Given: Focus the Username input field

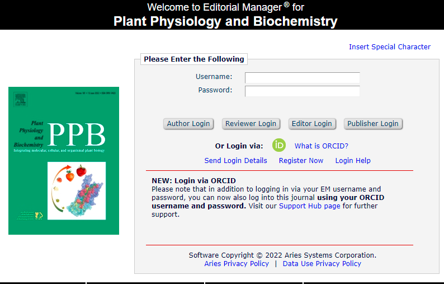Looking at the screenshot, I should (302, 77).
